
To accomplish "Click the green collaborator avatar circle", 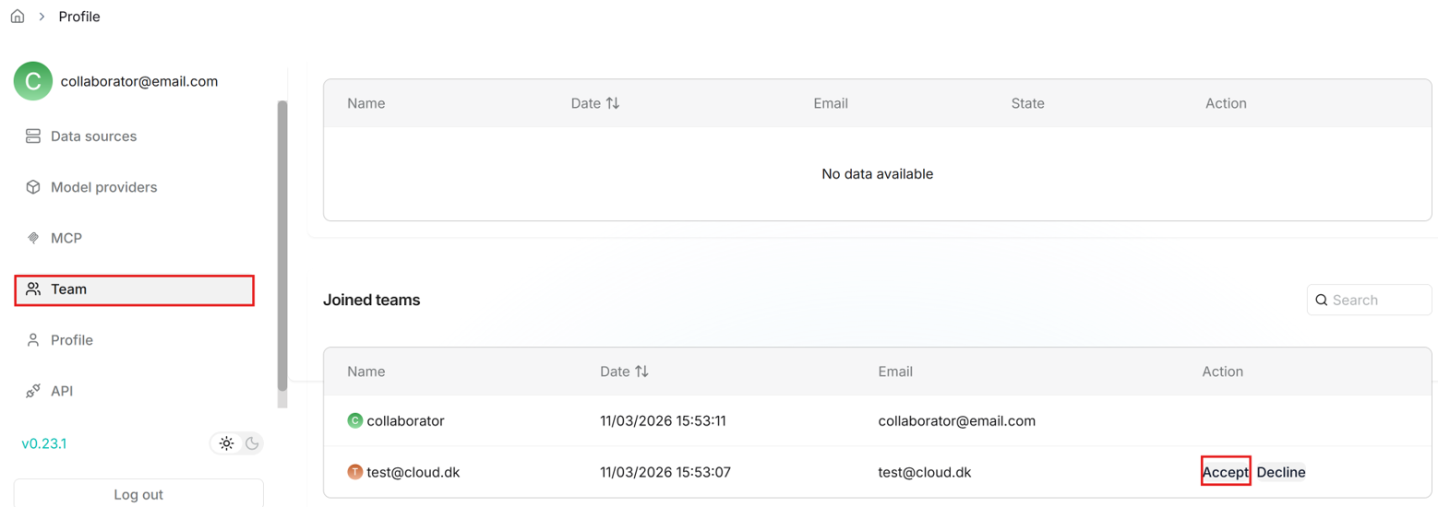I will coord(32,81).
